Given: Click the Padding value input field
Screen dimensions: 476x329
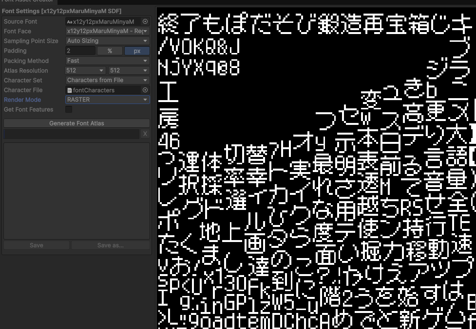Looking at the screenshot, I should [x=80, y=51].
